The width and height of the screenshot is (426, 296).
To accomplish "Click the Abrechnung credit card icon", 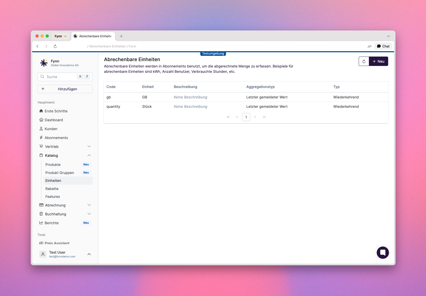I will point(41,205).
